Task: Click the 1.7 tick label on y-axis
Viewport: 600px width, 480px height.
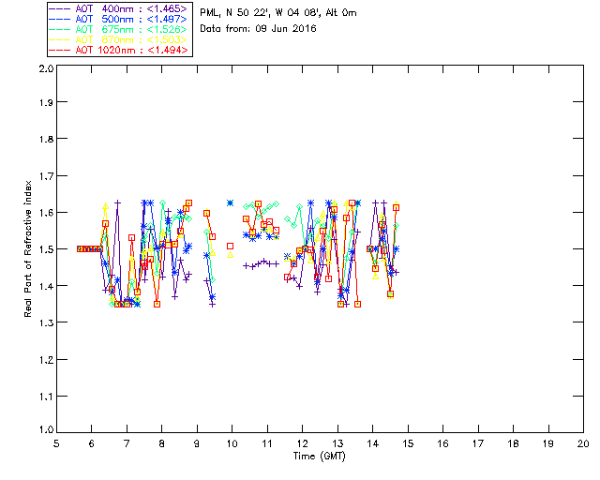Action: [44, 179]
